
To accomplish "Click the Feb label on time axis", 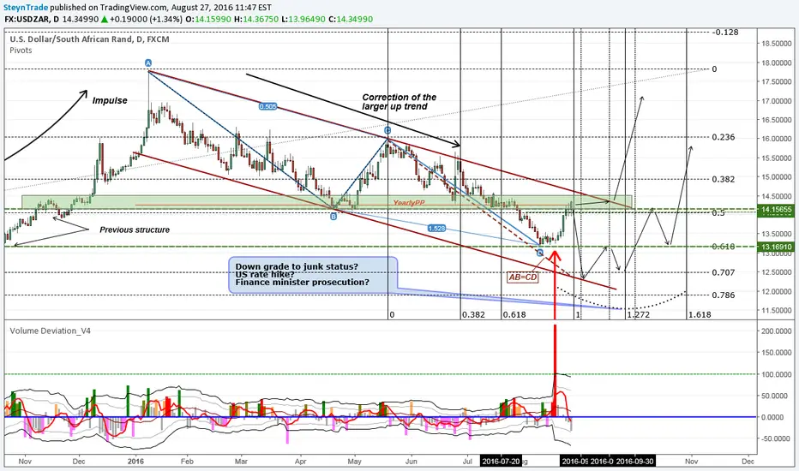I will coord(187,462).
